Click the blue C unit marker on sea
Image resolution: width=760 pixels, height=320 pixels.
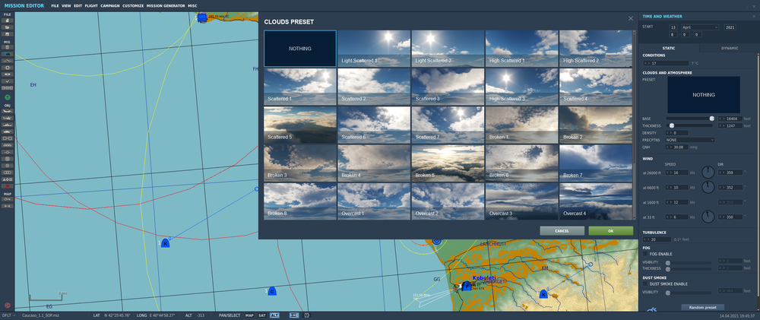click(x=272, y=291)
